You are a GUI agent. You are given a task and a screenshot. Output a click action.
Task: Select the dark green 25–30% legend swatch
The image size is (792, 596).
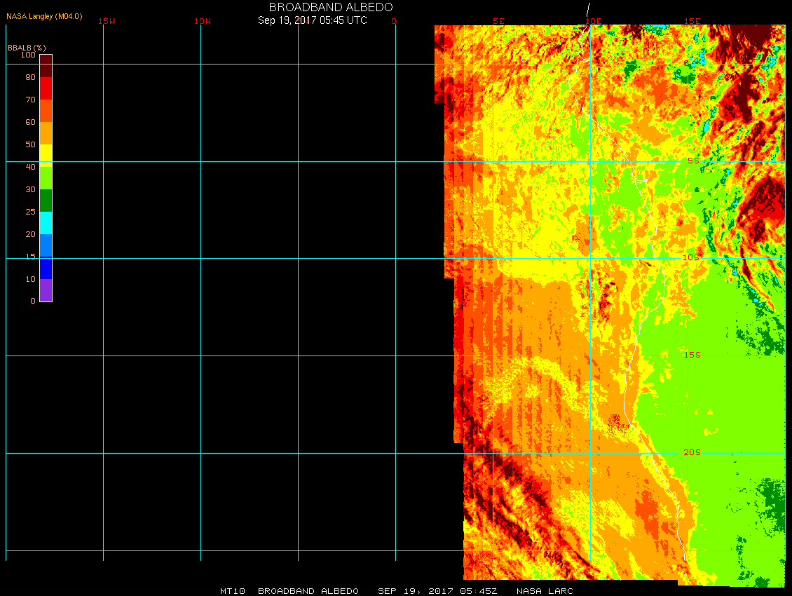(46, 201)
